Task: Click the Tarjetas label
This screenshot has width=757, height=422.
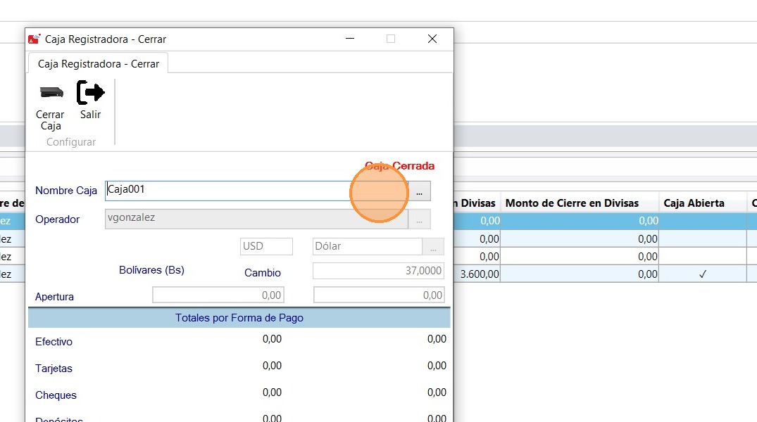Action: (54, 369)
